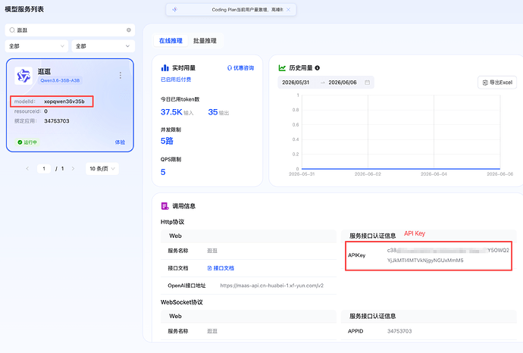Open the second 全部 filter dropdown
523x353 pixels.
[103, 46]
